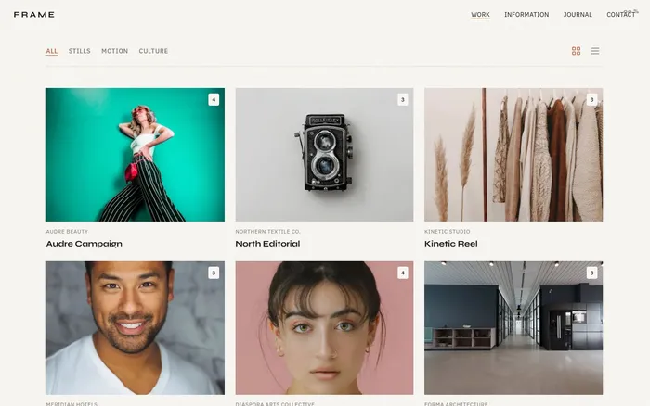Screen dimensions: 650x406
Task: Click image count badge on North Editorial
Action: [402, 99]
